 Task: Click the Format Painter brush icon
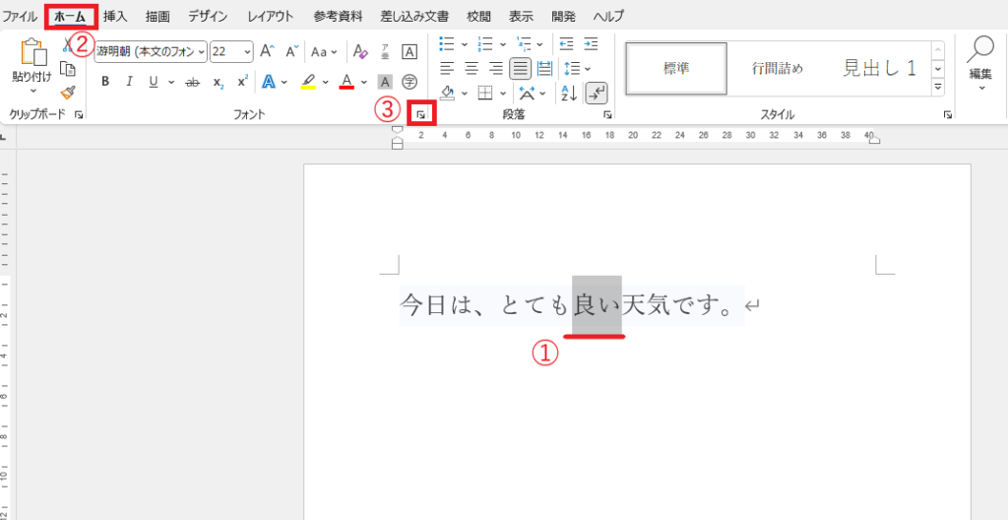[68, 92]
